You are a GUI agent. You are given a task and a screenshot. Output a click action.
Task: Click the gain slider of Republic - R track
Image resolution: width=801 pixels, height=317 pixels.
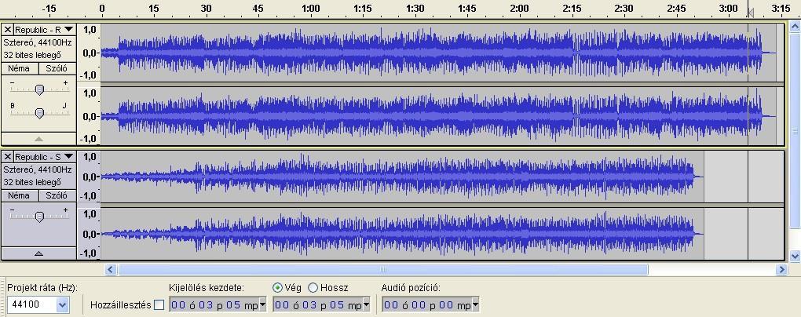39,89
